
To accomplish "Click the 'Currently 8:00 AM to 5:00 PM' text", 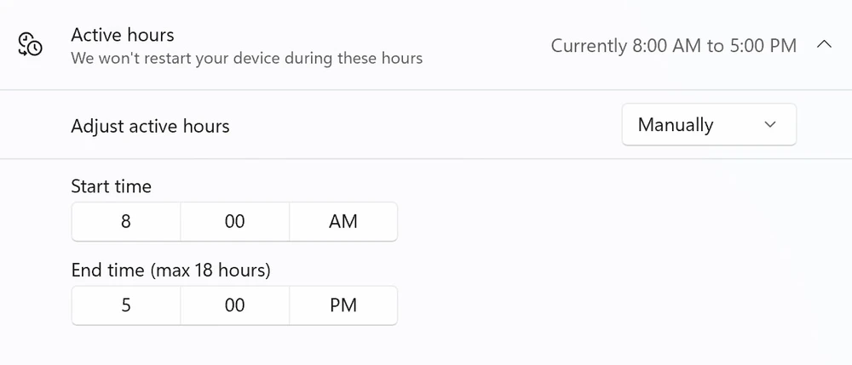I will 673,46.
